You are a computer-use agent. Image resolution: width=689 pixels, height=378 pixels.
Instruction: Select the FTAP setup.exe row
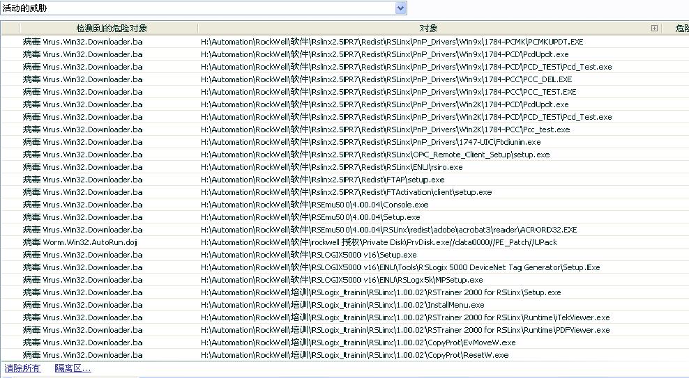click(344, 180)
